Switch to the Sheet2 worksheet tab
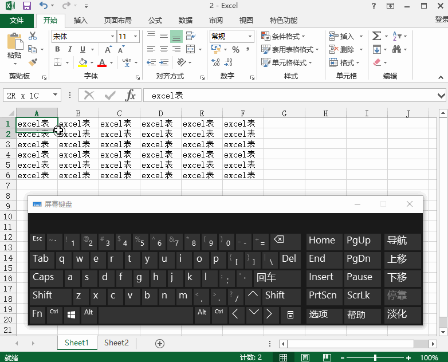This screenshot has height=362, width=448. tap(116, 343)
